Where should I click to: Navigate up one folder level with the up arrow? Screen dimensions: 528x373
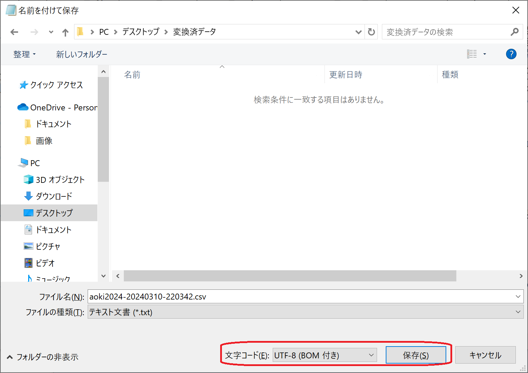pyautogui.click(x=65, y=32)
